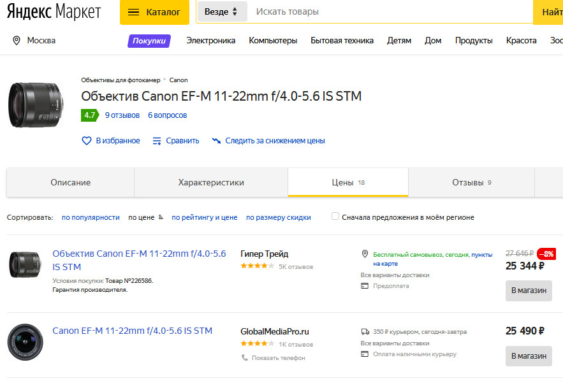Open the Электроника category
Image resolution: width=563 pixels, height=381 pixels.
point(211,41)
